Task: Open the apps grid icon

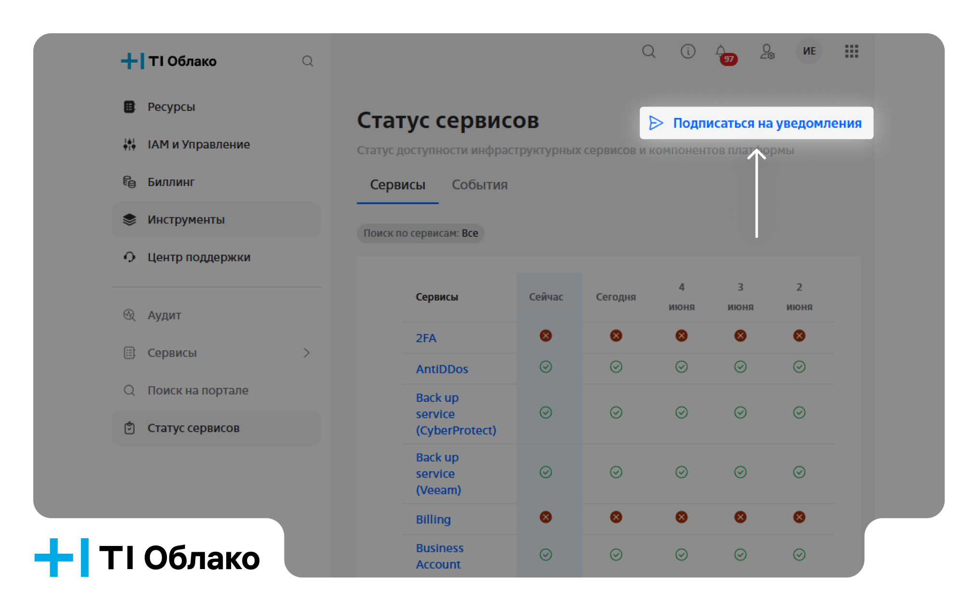Action: pos(852,51)
